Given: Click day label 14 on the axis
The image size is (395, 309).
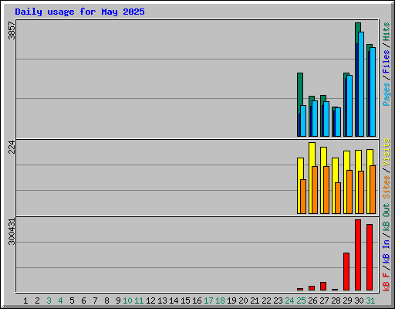Looking at the screenshot, I should coord(174,301).
